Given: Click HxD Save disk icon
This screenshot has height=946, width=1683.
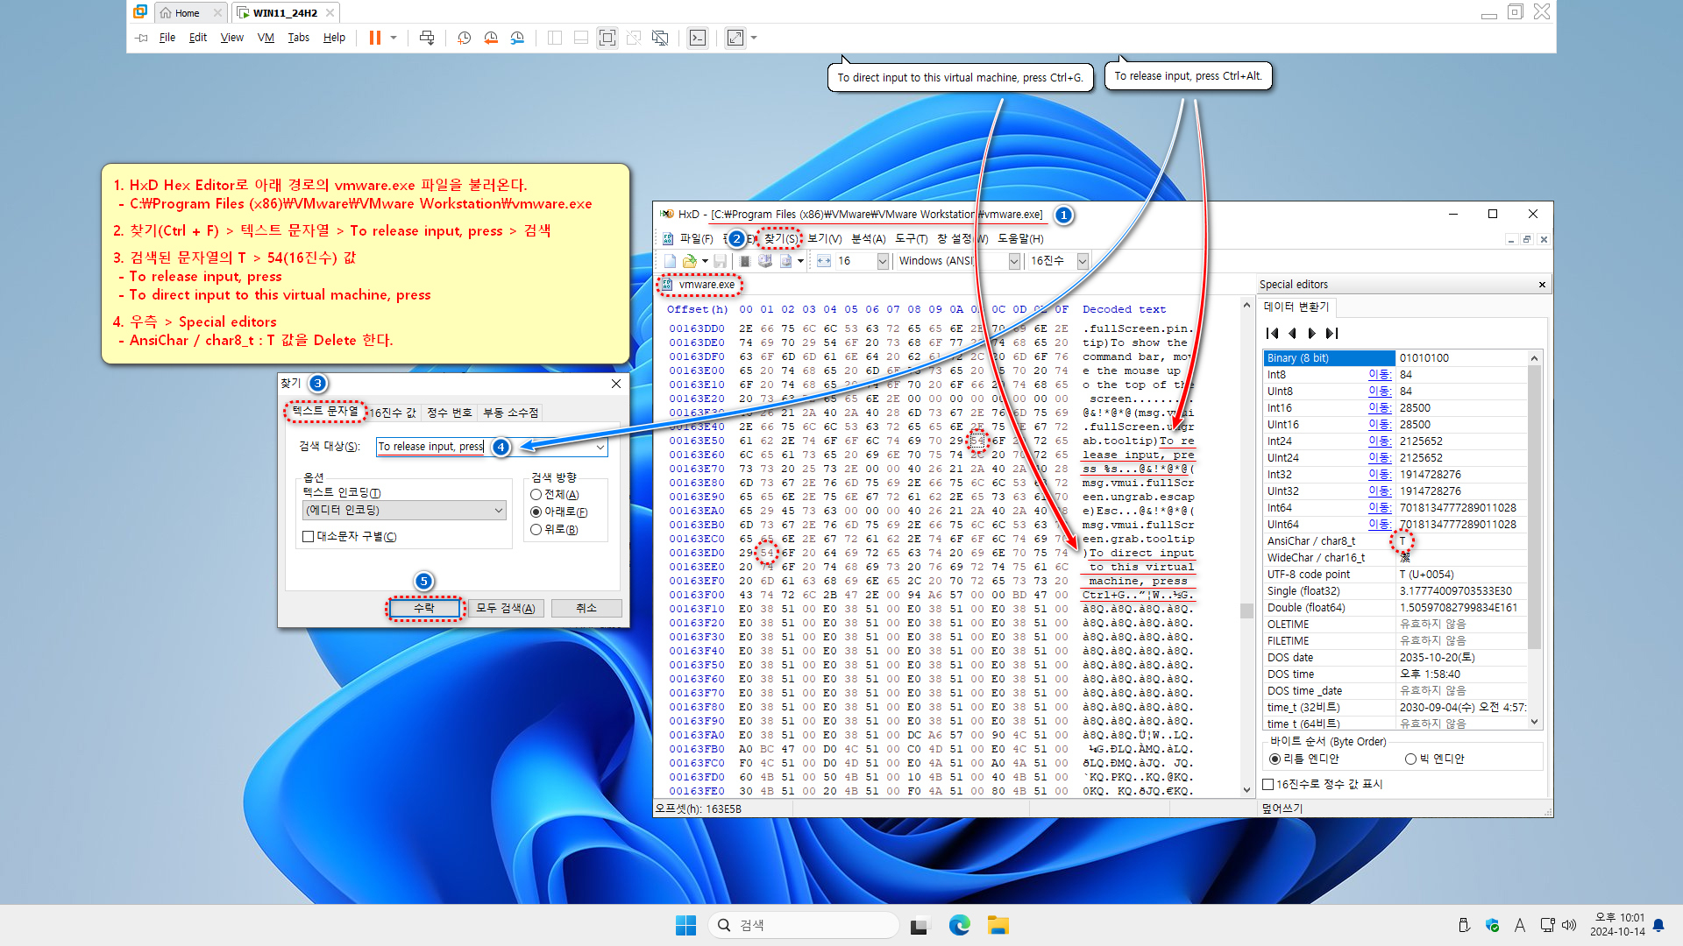Looking at the screenshot, I should tap(720, 261).
